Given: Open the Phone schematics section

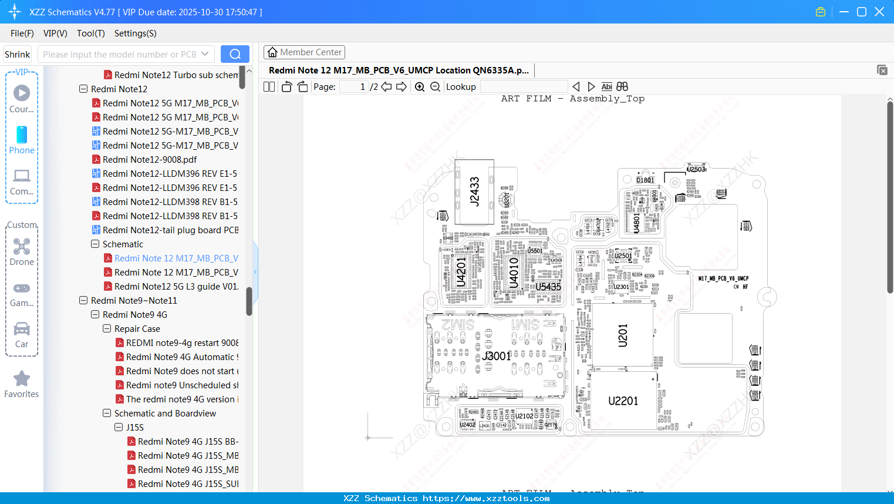Looking at the screenshot, I should pyautogui.click(x=22, y=140).
